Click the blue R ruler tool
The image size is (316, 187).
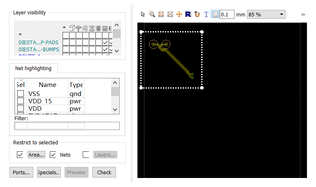[x=188, y=14]
